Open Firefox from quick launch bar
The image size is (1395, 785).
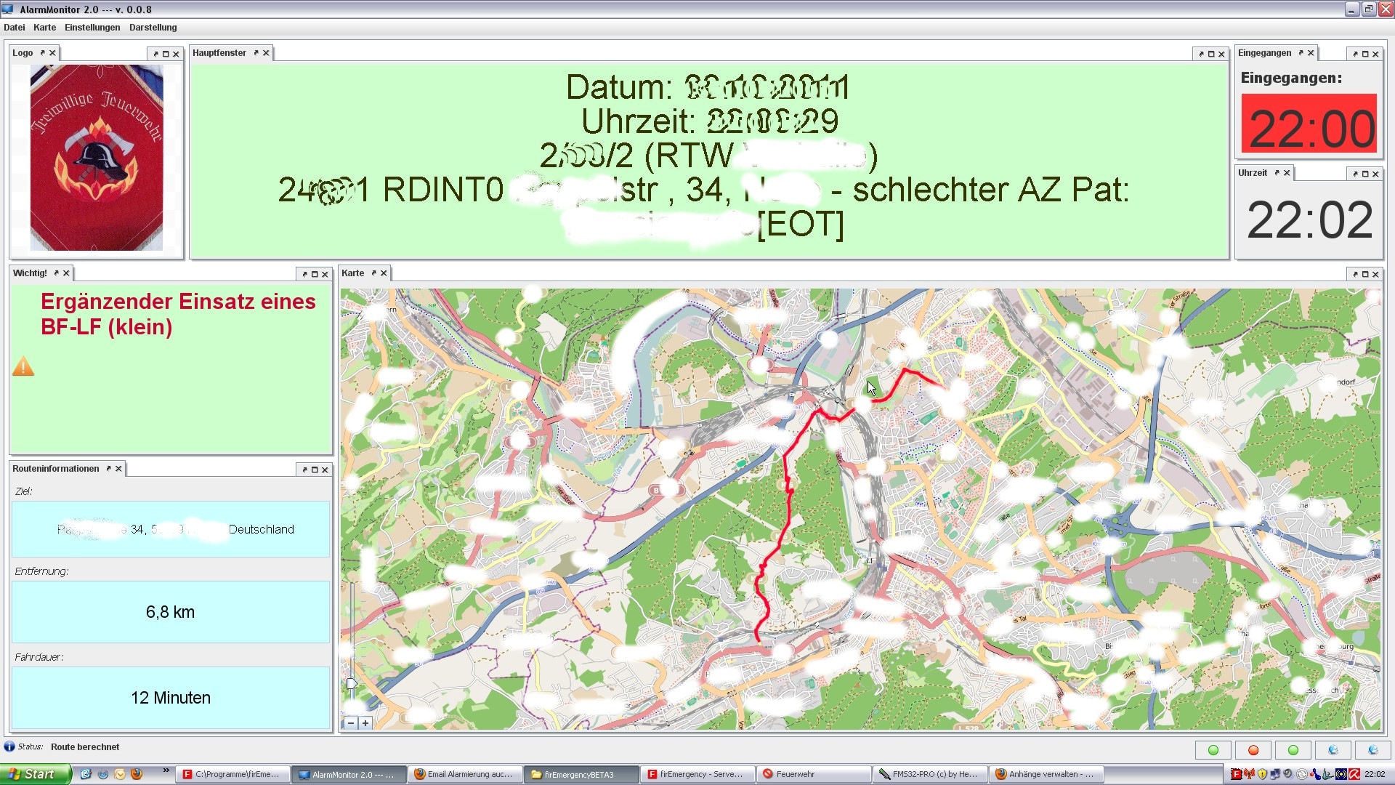[136, 774]
